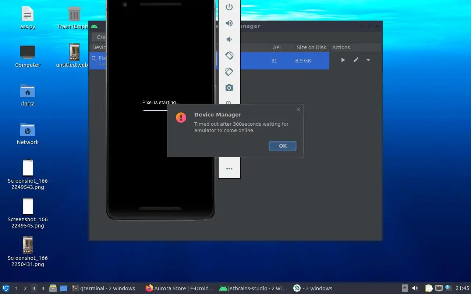Switch to Aurora Store Firefox taskbar entry
The width and height of the screenshot is (471, 294).
(180, 288)
